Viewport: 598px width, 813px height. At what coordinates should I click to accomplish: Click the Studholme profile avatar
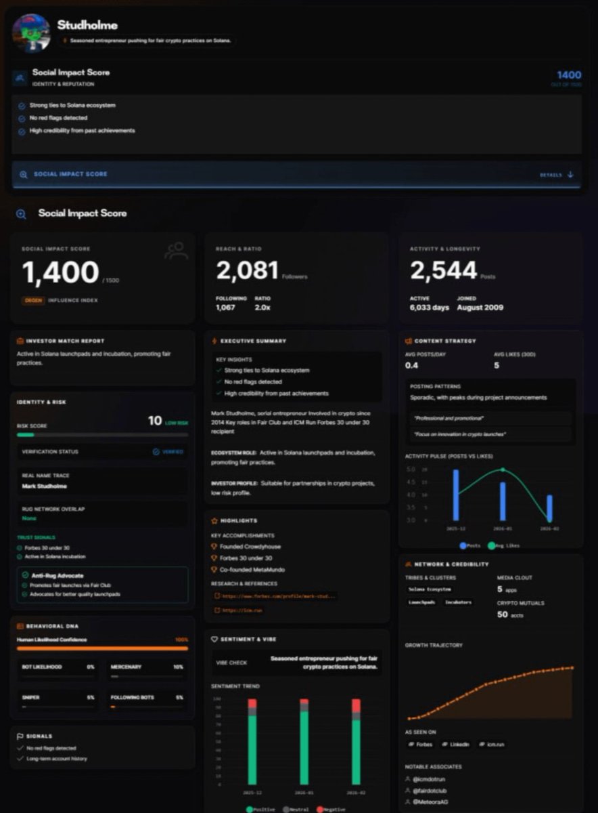click(31, 32)
